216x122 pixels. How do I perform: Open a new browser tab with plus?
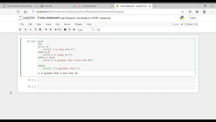point(155,6)
